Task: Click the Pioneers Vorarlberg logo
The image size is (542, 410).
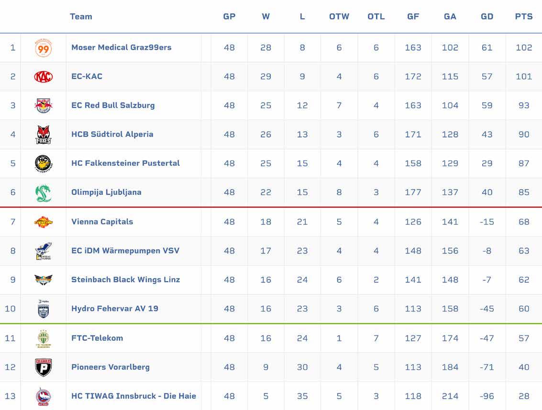Action: 44,367
